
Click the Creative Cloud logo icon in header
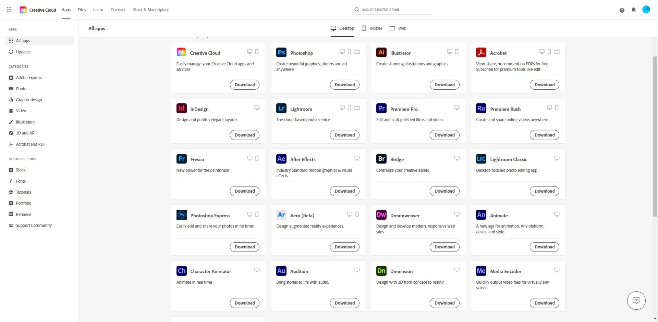click(x=23, y=10)
